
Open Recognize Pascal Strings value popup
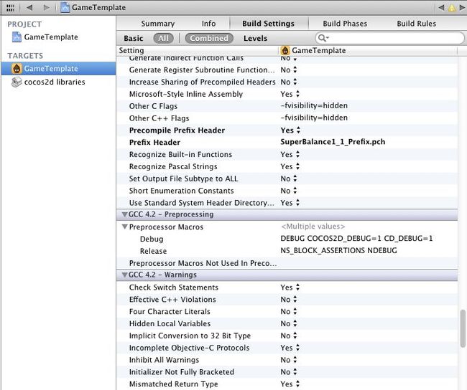pyautogui.click(x=290, y=166)
